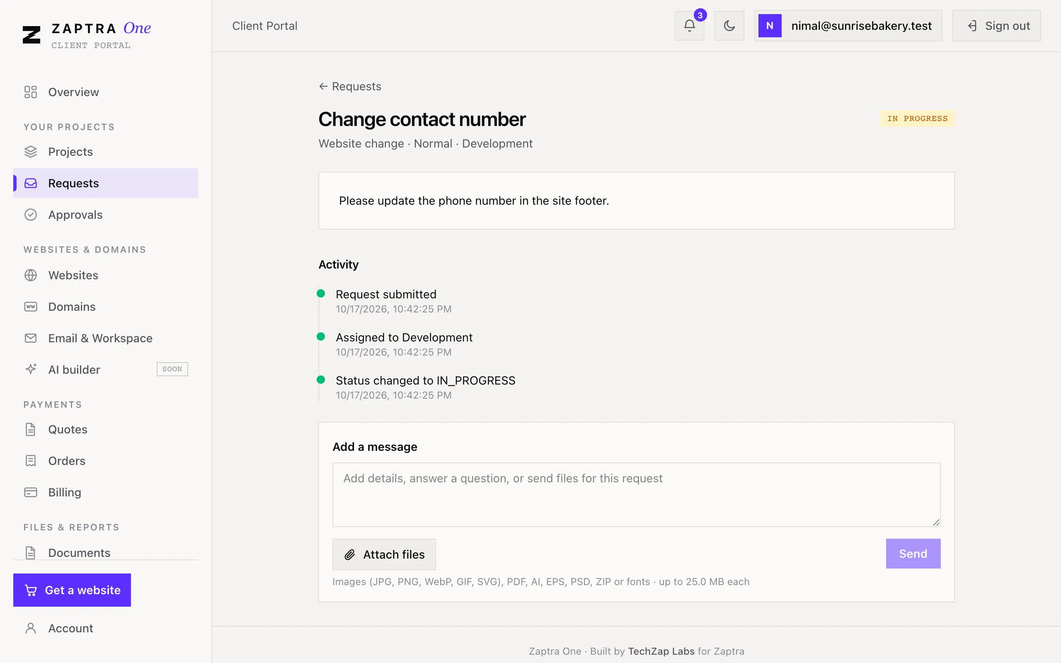Click textarea resize handle corner
Viewport: 1061px width, 663px height.
click(936, 522)
